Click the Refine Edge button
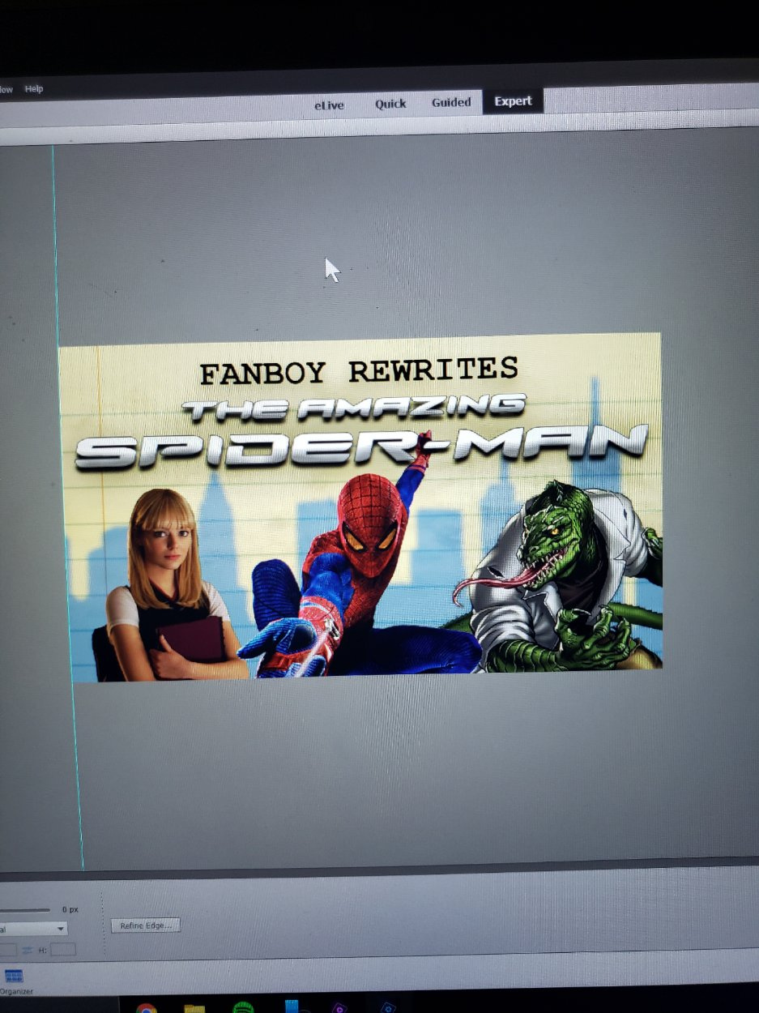 click(146, 925)
